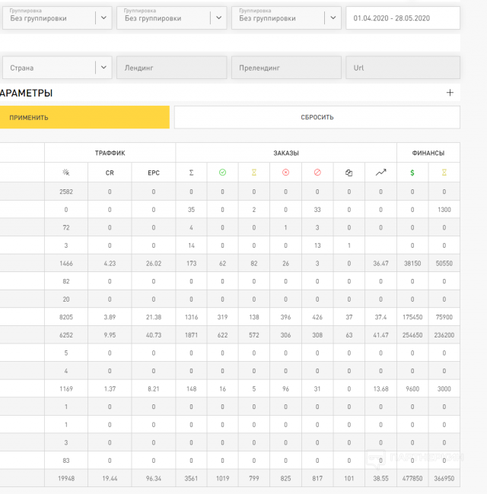Click the red crossed-circle trash orders icon

coord(317,173)
